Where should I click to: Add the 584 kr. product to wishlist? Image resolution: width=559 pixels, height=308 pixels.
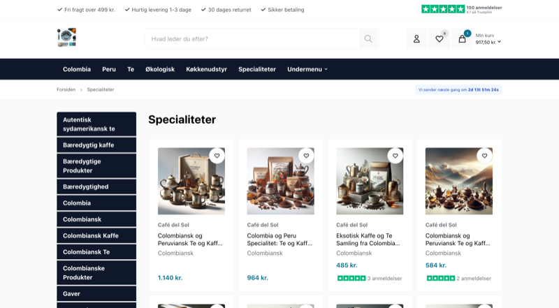point(484,156)
